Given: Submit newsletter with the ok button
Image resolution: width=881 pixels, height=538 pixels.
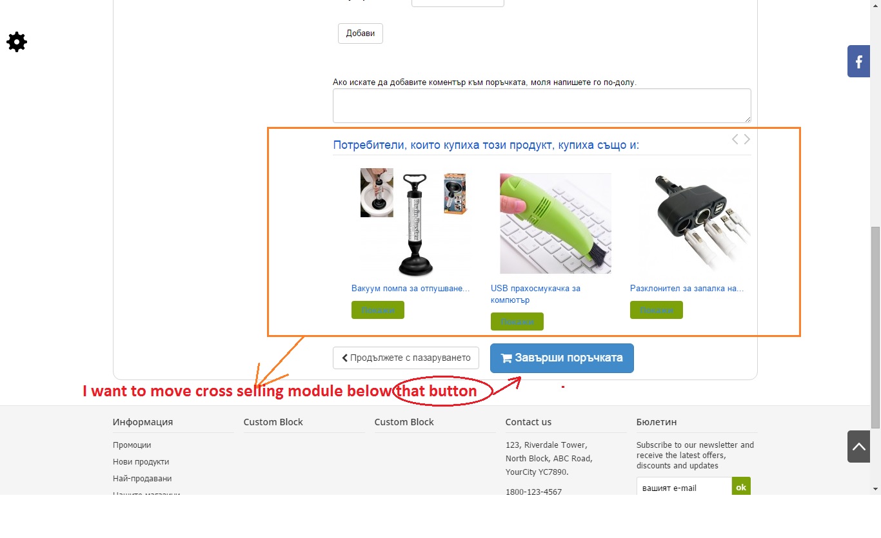Looking at the screenshot, I should (x=741, y=488).
